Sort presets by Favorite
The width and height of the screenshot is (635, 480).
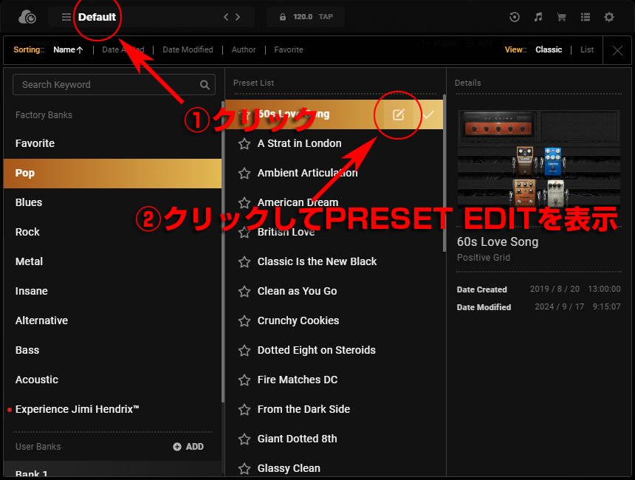pyautogui.click(x=289, y=49)
